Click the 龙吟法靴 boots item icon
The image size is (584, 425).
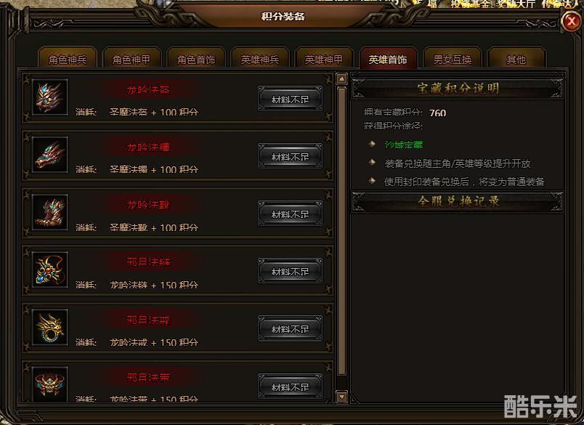pyautogui.click(x=50, y=212)
